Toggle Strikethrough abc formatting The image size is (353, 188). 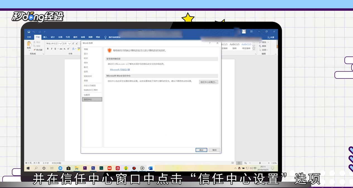(x=61, y=49)
